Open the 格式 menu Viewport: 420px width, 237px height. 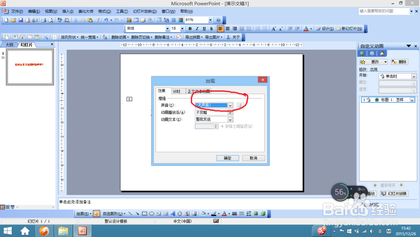(105, 11)
